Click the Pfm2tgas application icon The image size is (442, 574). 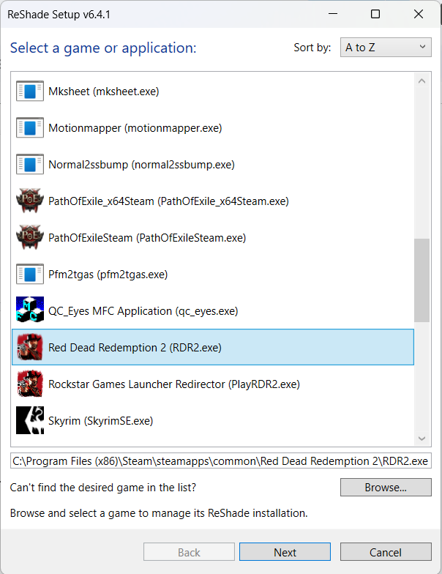[x=30, y=274]
